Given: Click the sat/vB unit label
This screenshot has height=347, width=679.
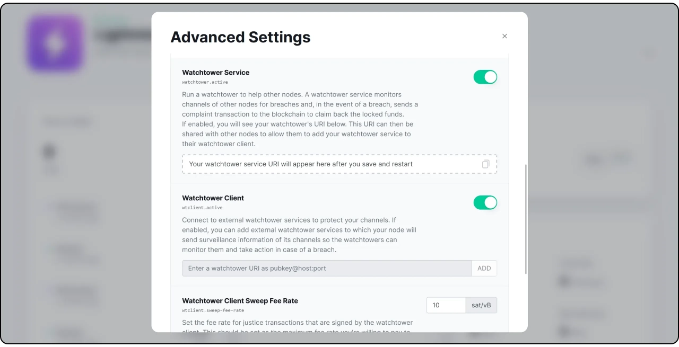Looking at the screenshot, I should 481,305.
